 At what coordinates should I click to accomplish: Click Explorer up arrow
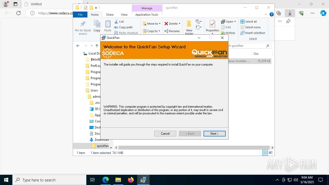(x=97, y=46)
